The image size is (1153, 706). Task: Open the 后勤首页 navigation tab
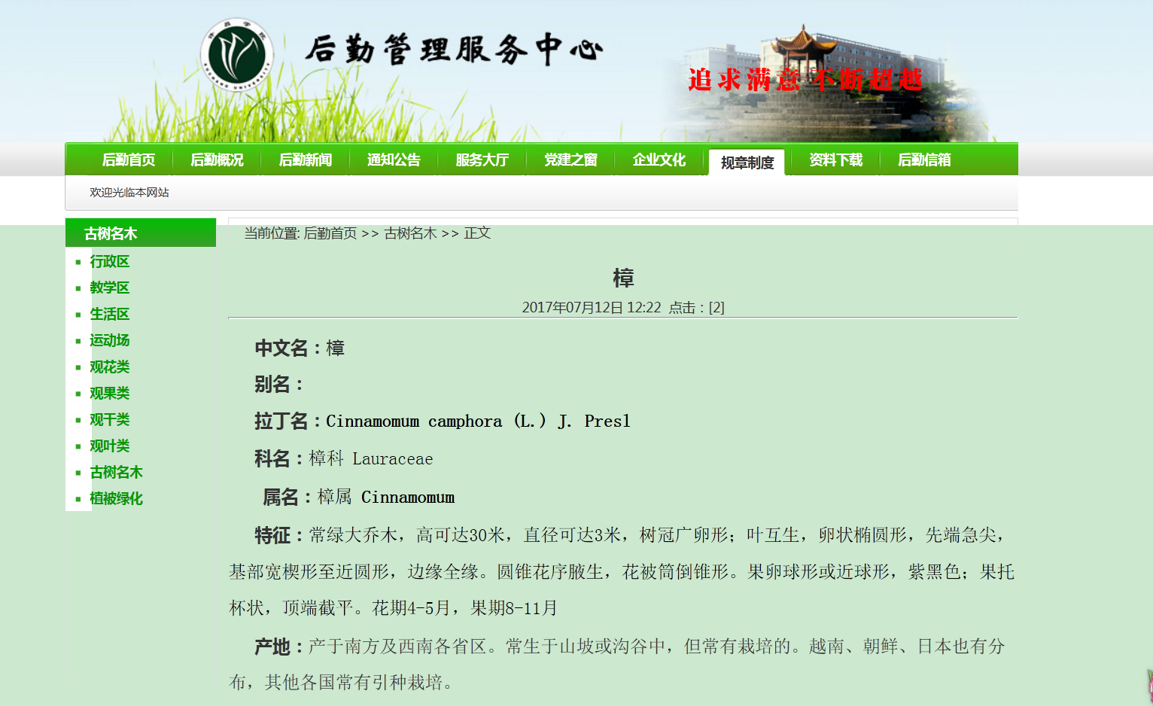129,160
